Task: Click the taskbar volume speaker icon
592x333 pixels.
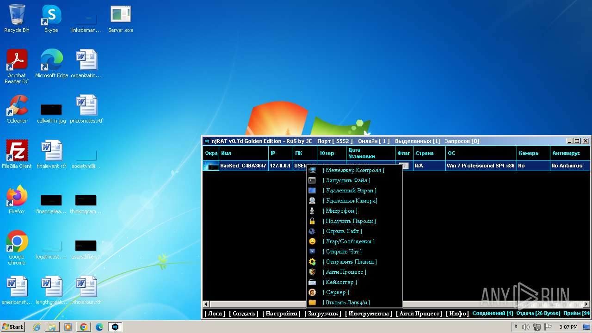Action: [x=526, y=327]
